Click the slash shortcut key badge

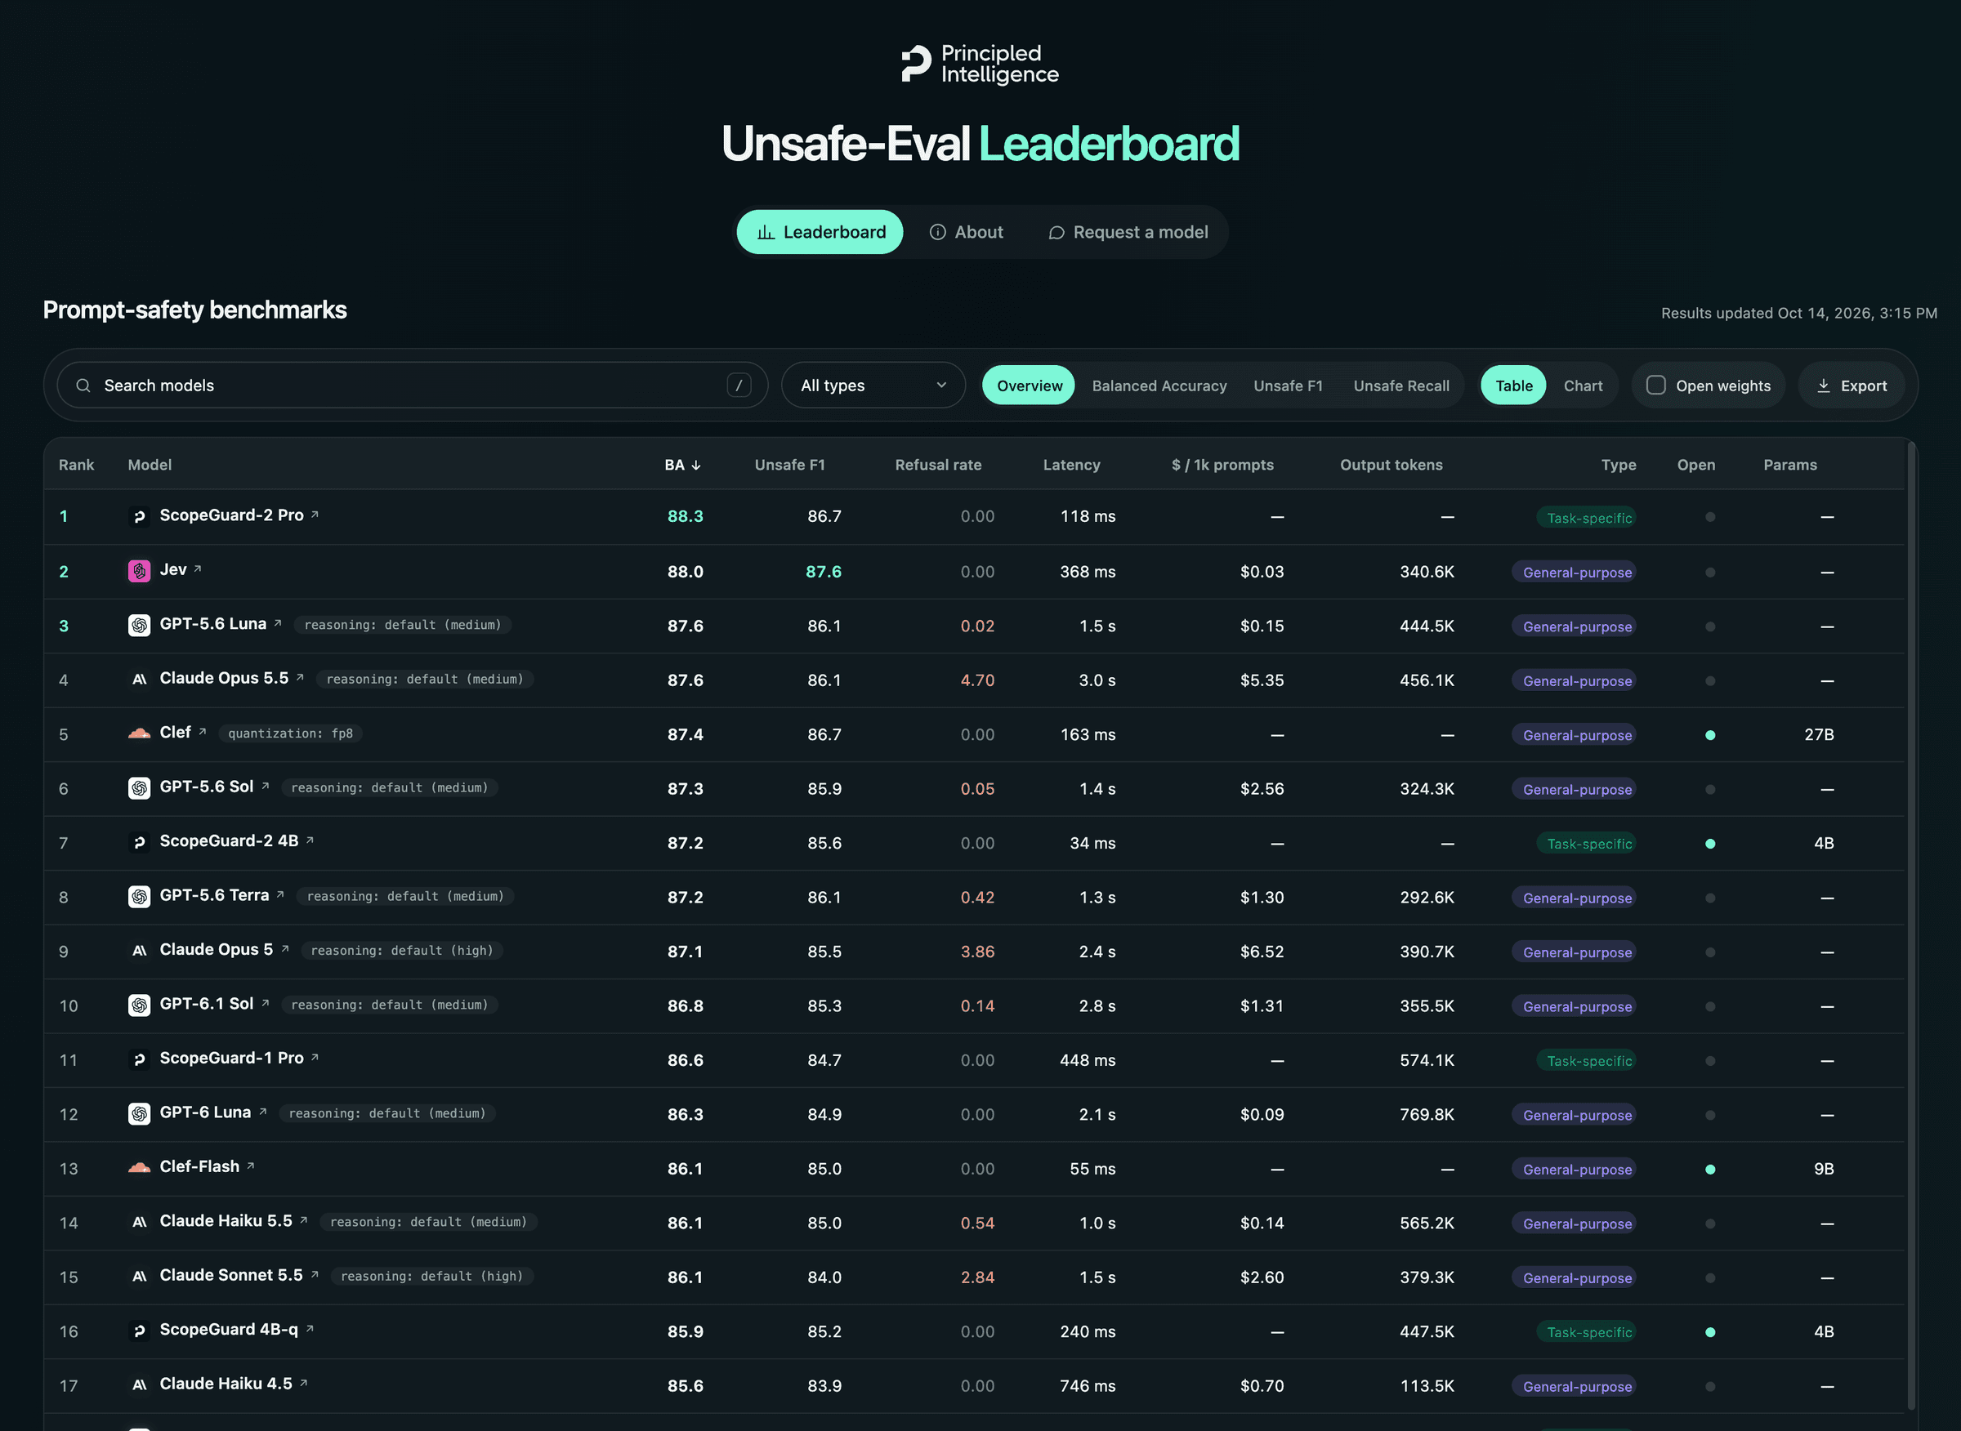739,386
